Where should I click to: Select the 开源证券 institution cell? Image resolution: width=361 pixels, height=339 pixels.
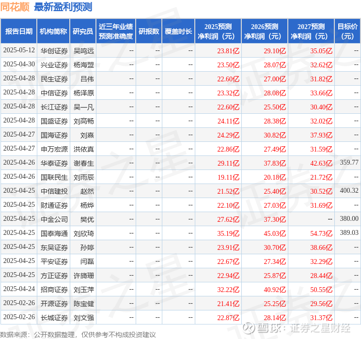click(54, 304)
